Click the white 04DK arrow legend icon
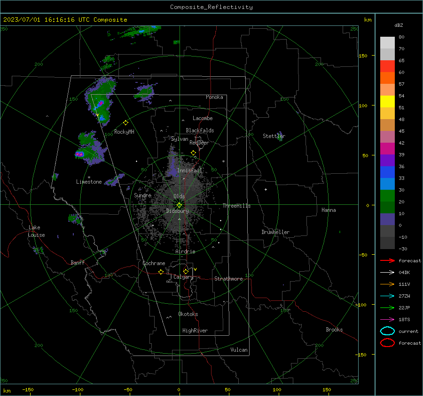The image size is (423, 396). [x=387, y=272]
